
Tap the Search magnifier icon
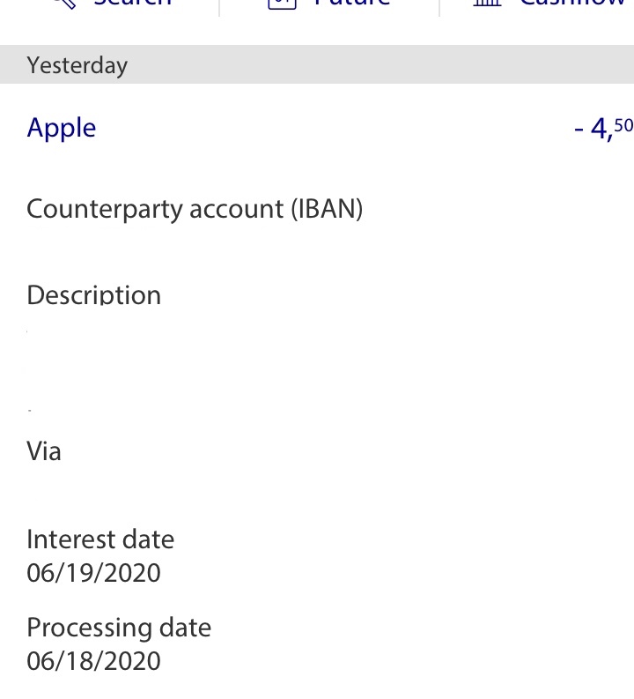tap(63, 4)
